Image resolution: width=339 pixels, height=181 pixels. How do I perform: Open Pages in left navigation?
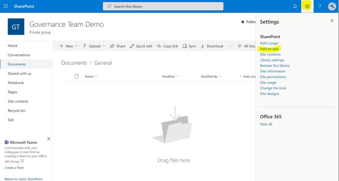click(x=12, y=92)
